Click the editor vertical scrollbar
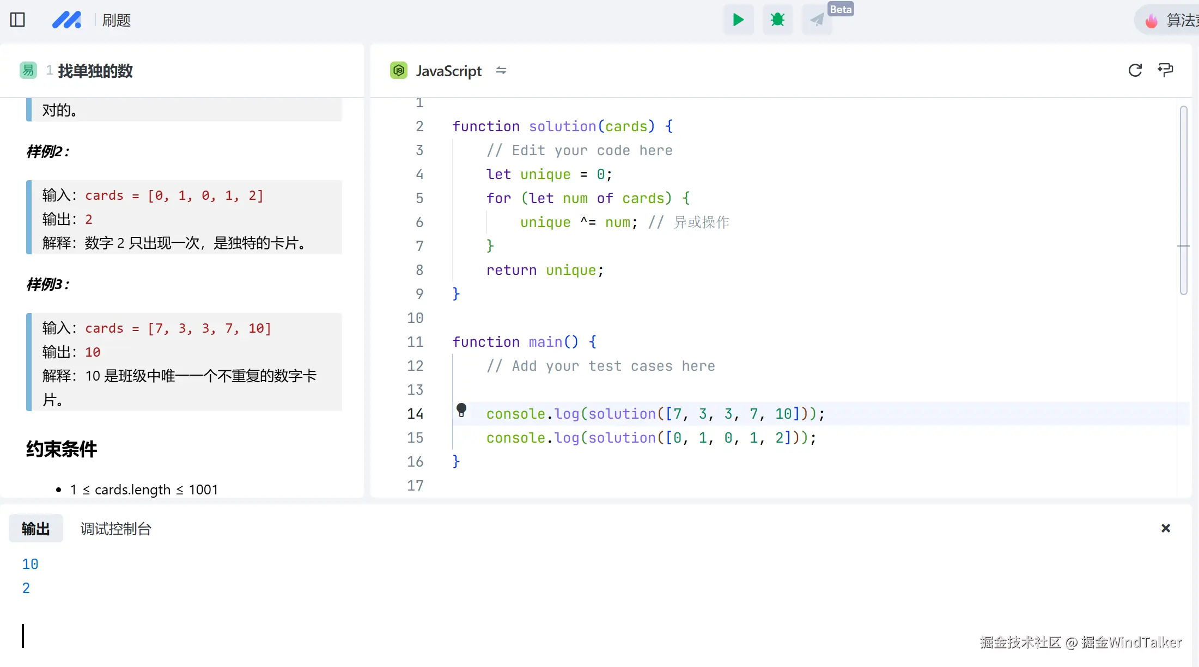The height and width of the screenshot is (667, 1199). coord(1184,200)
